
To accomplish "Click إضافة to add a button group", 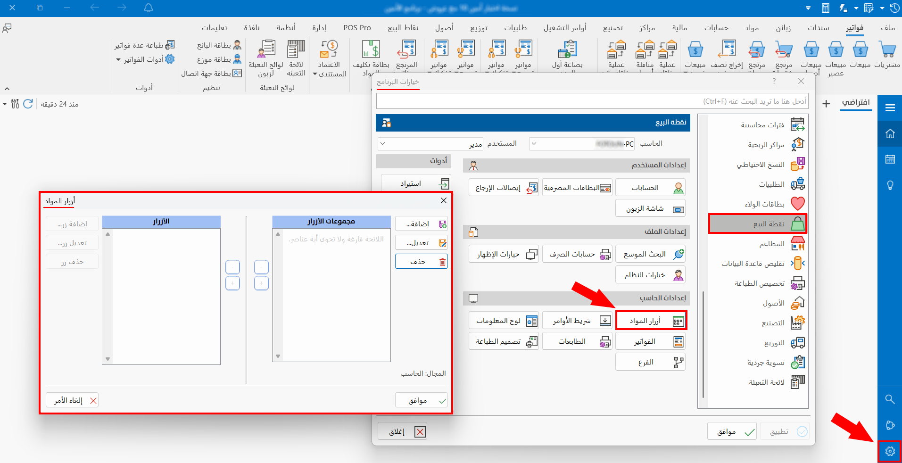I will [421, 224].
